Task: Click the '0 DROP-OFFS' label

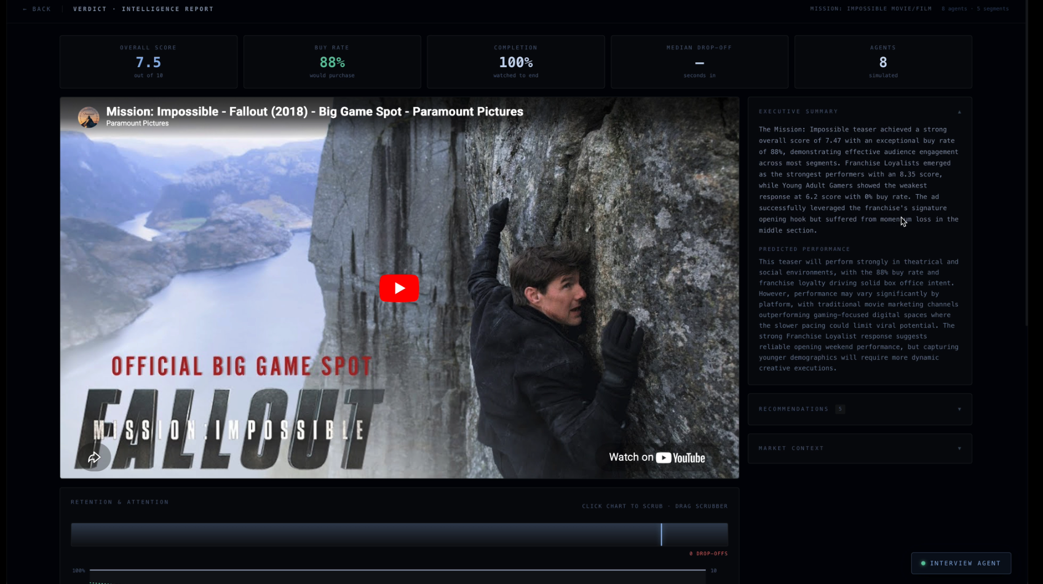Action: pyautogui.click(x=708, y=554)
